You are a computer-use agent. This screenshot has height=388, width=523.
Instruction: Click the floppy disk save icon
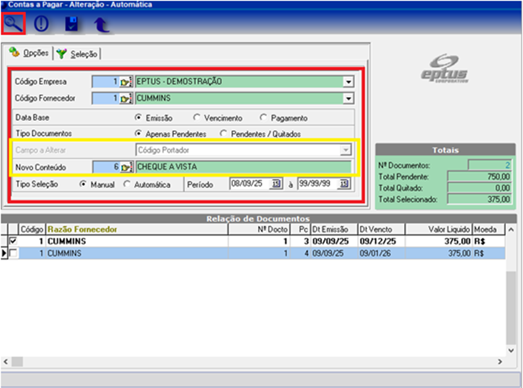[x=71, y=24]
